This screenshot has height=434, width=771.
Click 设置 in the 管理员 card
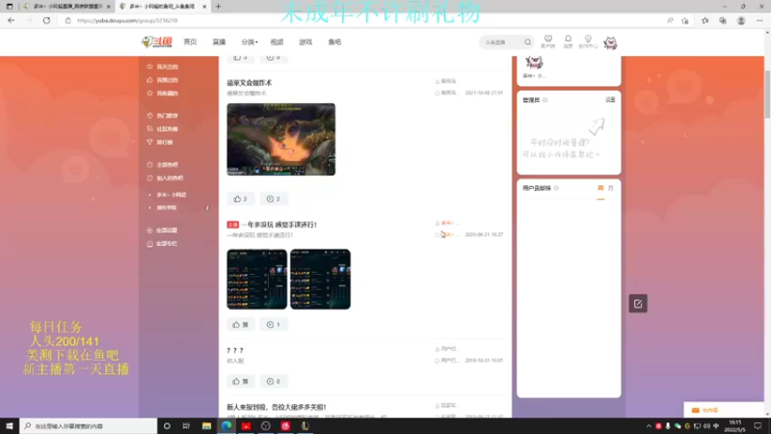610,99
